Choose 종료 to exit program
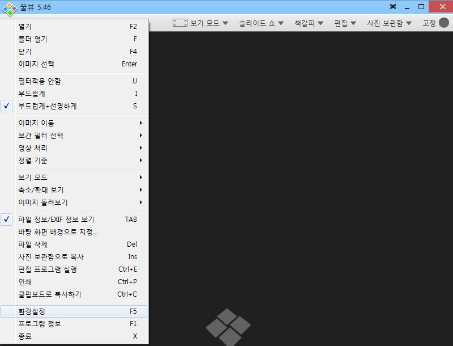The height and width of the screenshot is (346, 453). (74, 336)
